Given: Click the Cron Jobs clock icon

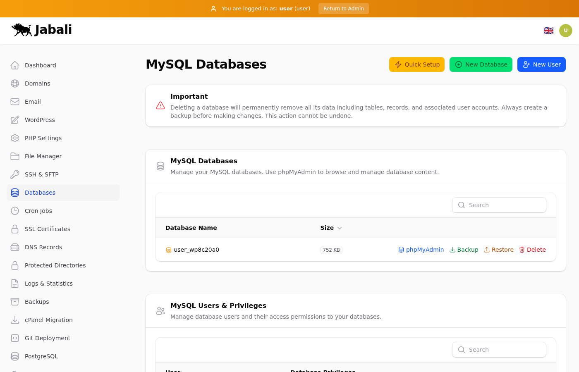Looking at the screenshot, I should [15, 211].
